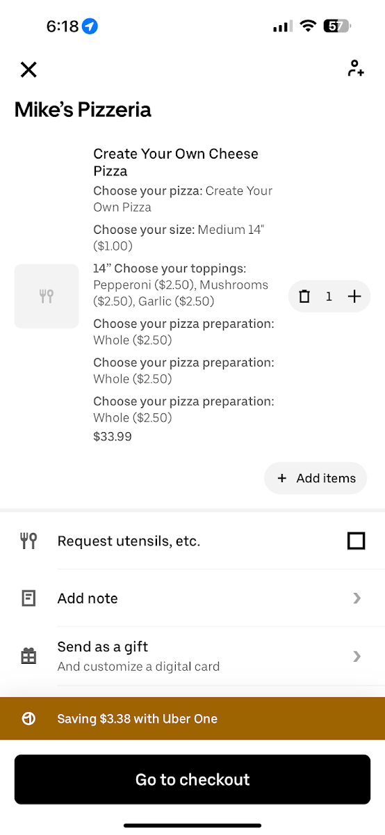Viewport: 385px width, 835px height.
Task: Tap the Uber One savings banner
Action: [192, 719]
